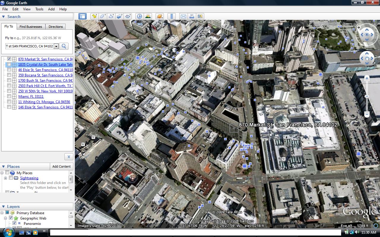Collapse the Geographic Web tree node
Screen dimensions: 380x237
pyautogui.click(x=5, y=218)
